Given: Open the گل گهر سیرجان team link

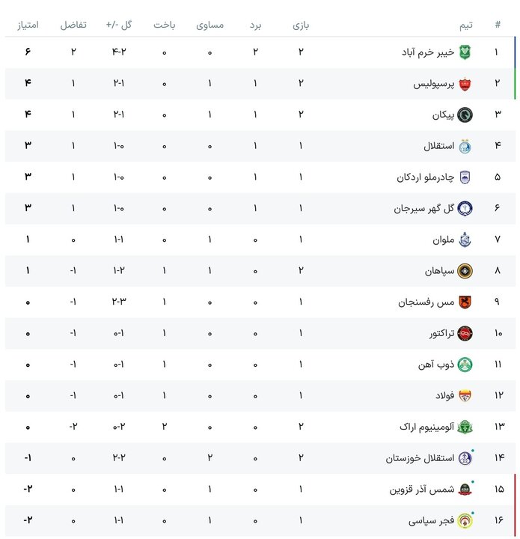Looking at the screenshot, I should (x=422, y=208).
